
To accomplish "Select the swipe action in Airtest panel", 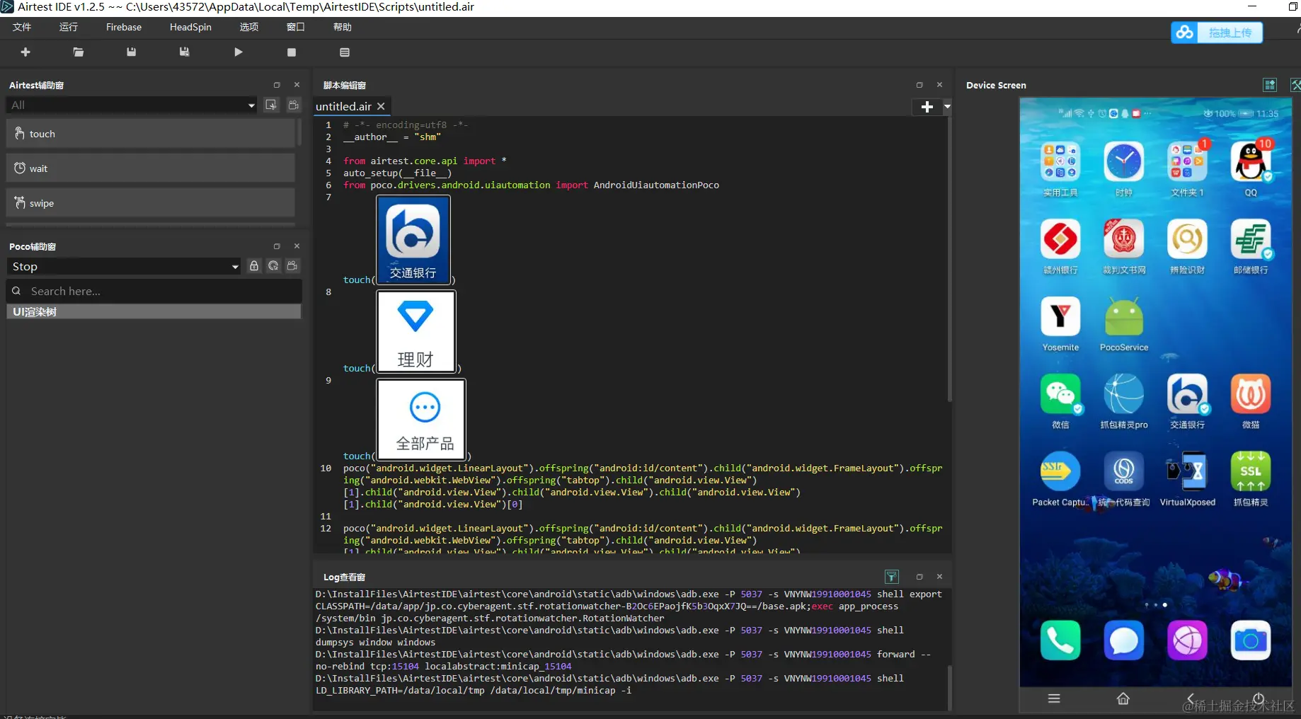I will 151,203.
